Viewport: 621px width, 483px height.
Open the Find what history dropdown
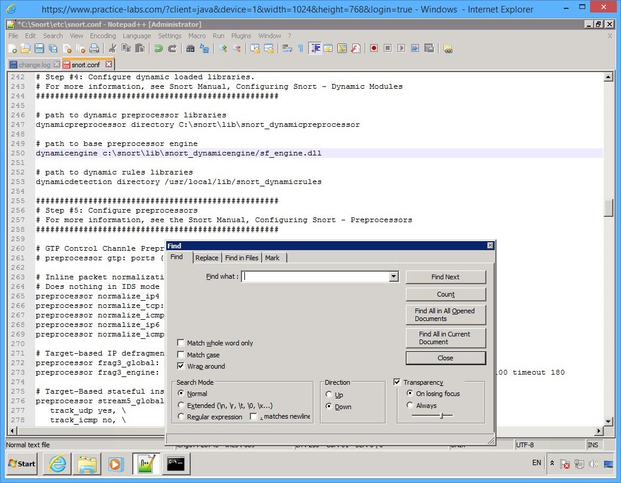pos(393,276)
